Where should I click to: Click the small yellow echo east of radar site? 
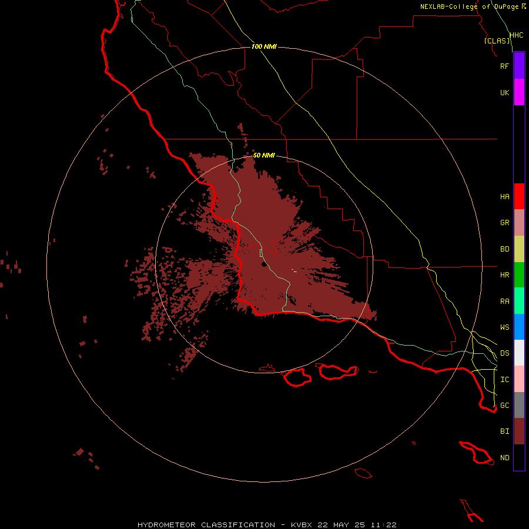point(294,270)
